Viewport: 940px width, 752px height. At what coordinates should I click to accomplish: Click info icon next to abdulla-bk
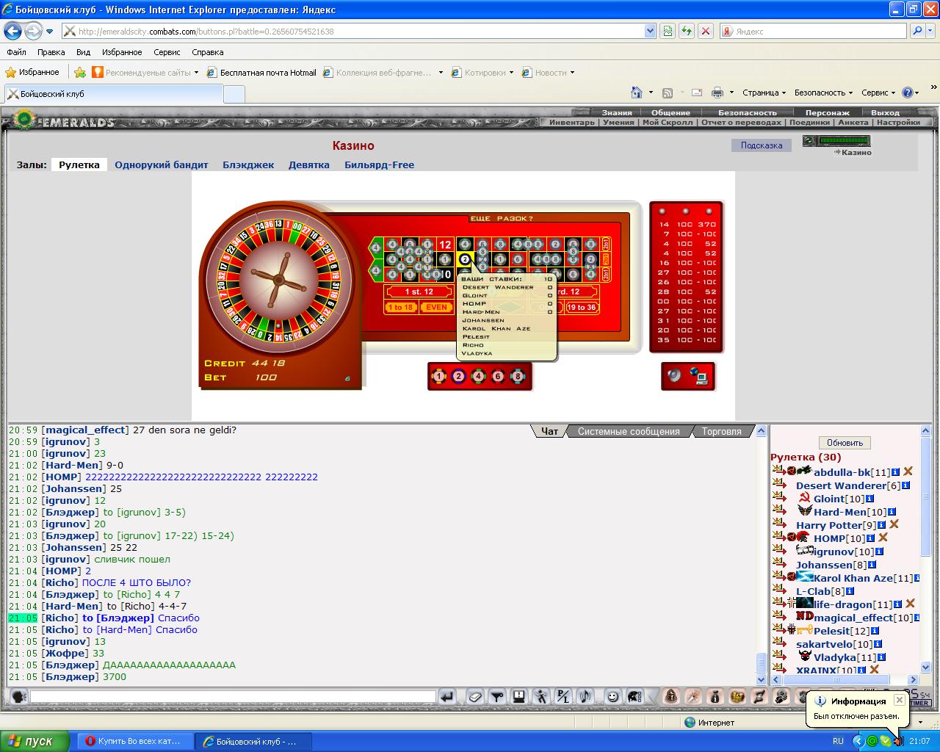point(895,472)
